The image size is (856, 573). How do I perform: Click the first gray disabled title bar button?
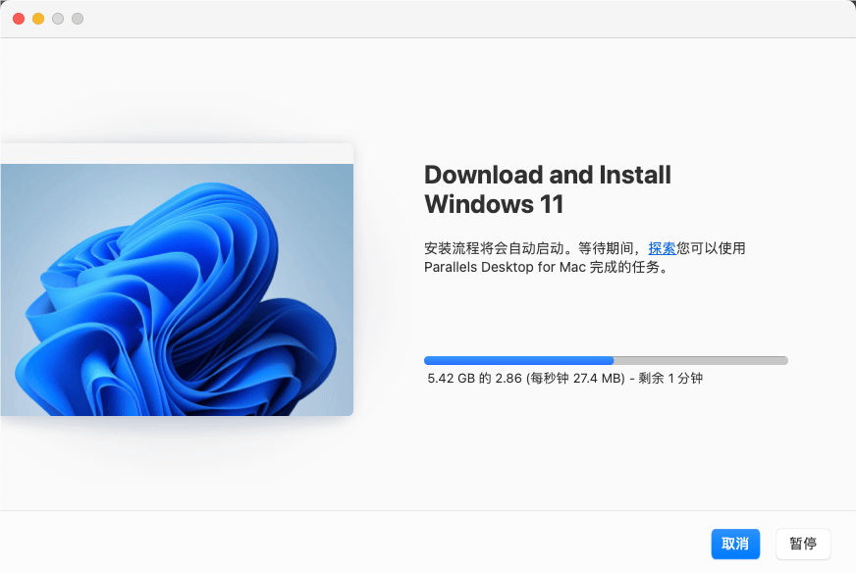click(x=58, y=19)
